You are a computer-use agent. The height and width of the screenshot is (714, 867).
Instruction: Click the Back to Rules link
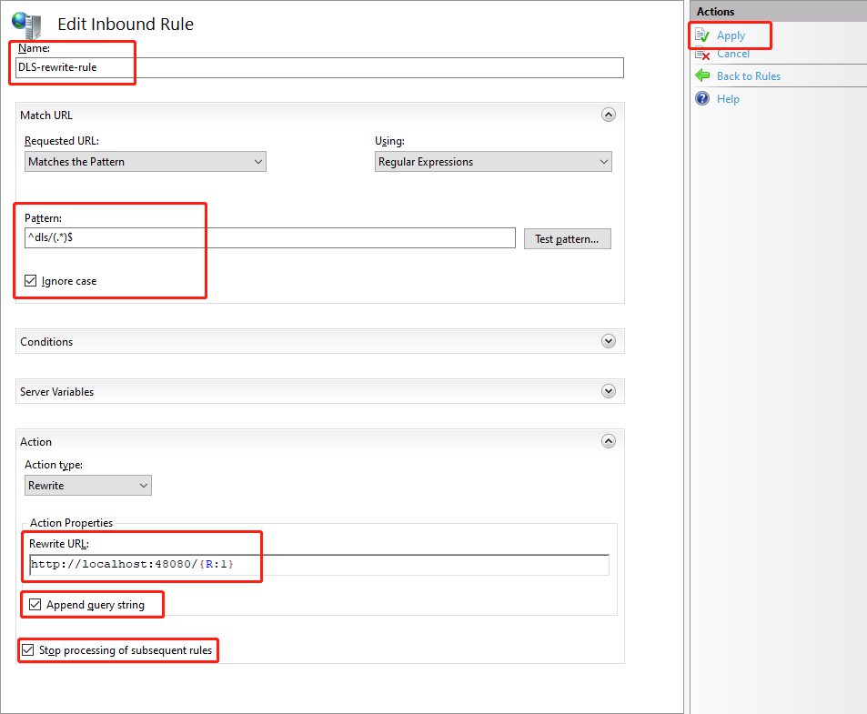749,76
